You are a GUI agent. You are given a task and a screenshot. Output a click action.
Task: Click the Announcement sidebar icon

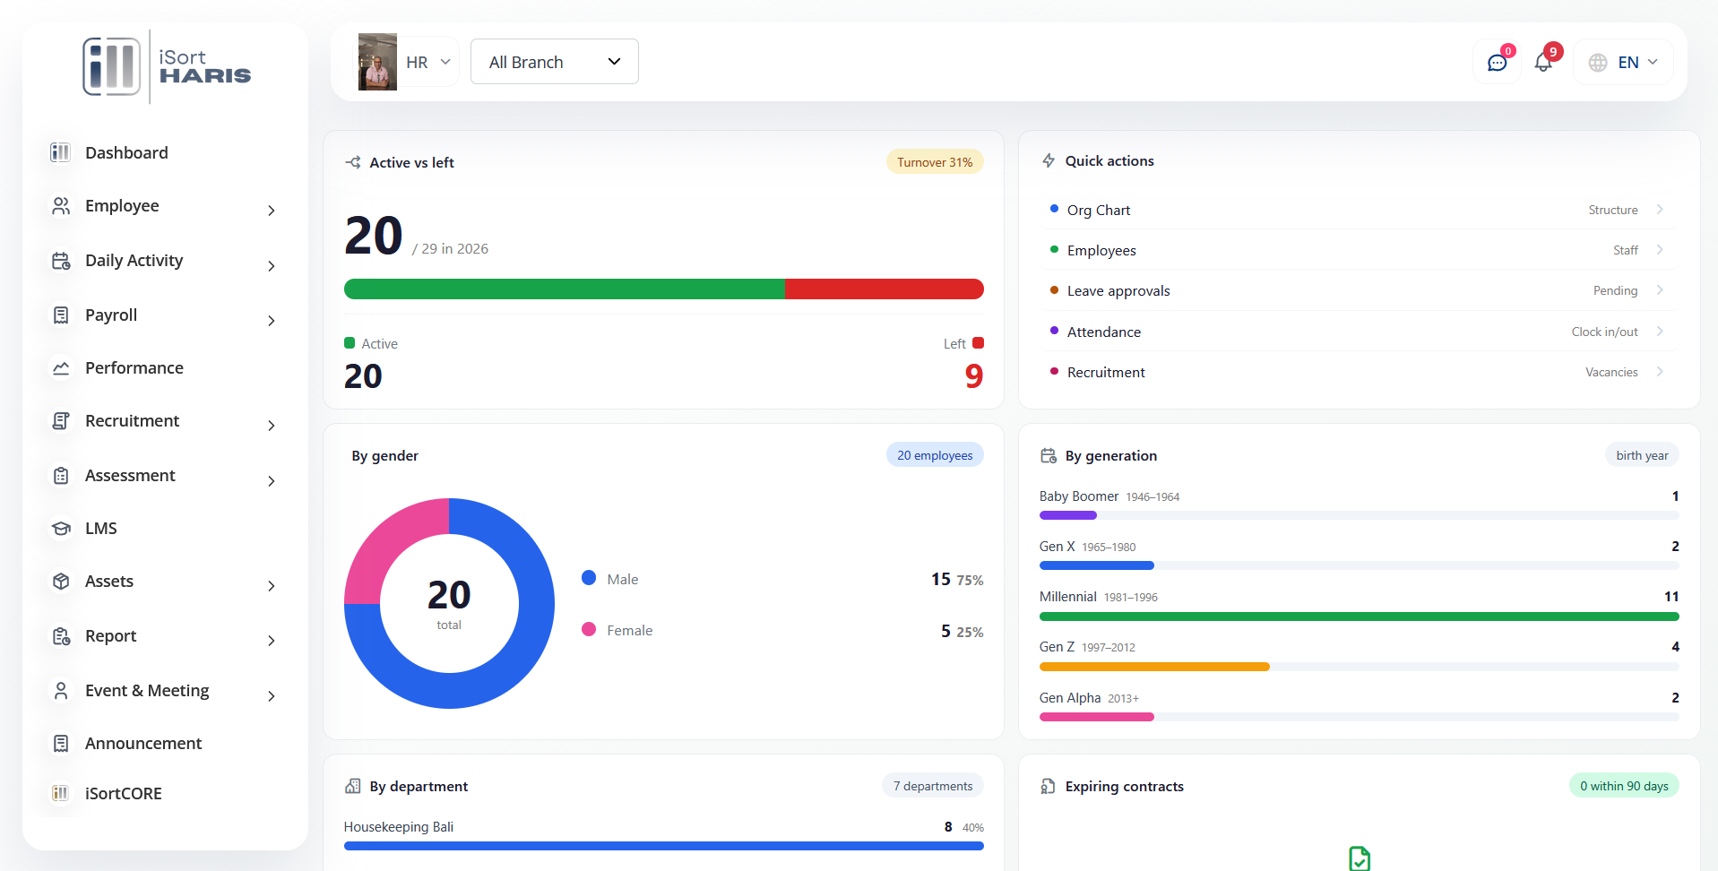coord(61,744)
